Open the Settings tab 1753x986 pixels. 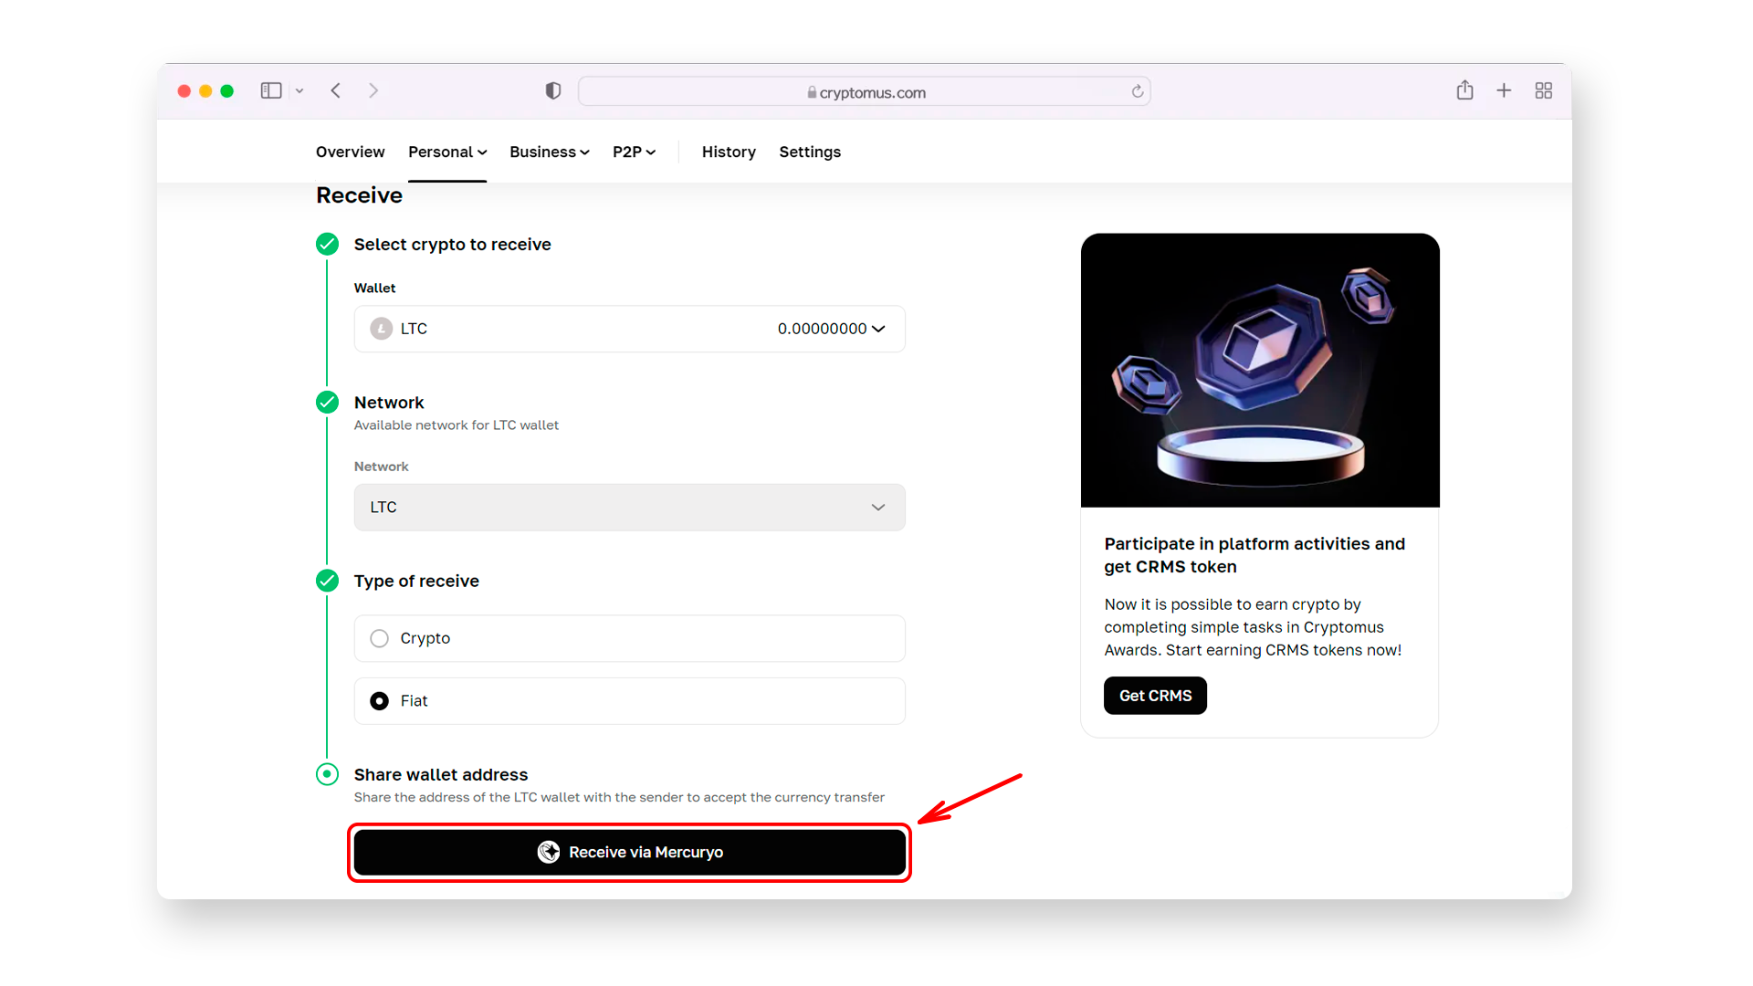[810, 152]
